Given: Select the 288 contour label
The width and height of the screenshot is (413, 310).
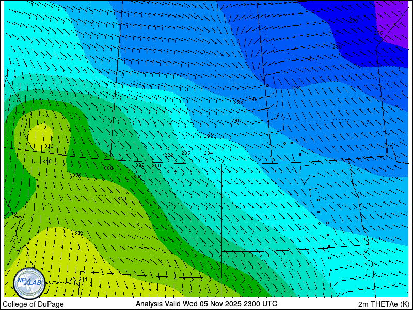Looking at the screenshot, I should pyautogui.click(x=239, y=102).
